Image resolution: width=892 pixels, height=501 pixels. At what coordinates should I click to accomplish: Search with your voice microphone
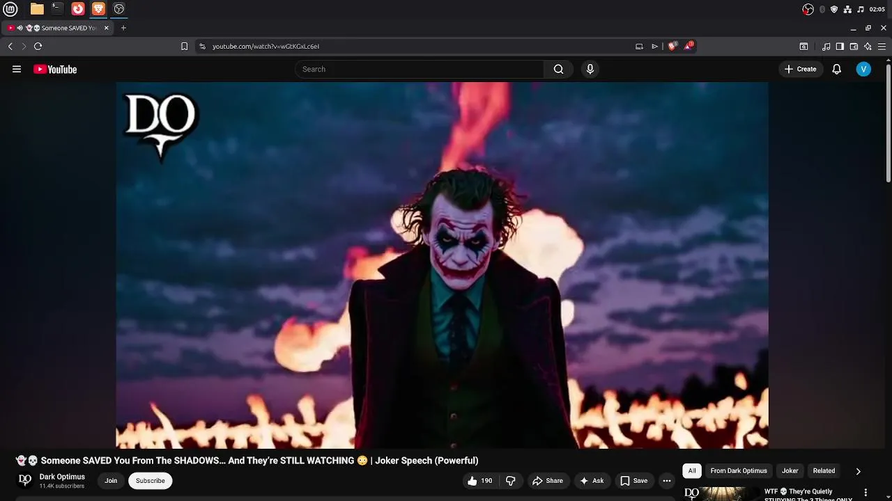590,69
